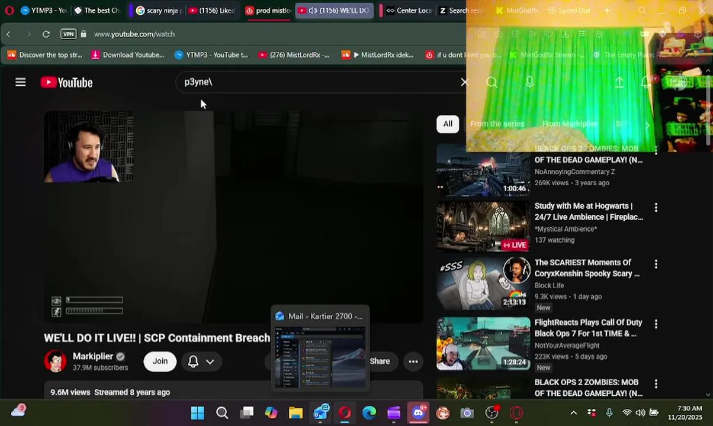
Task: Open File Explorer from the taskbar
Action: [296, 413]
